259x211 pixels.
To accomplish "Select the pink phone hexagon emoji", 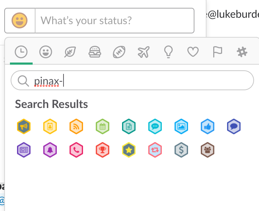I will pyautogui.click(x=76, y=150).
